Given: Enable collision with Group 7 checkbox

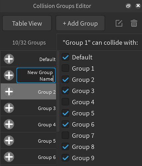Looking at the screenshot, I should point(65,135).
